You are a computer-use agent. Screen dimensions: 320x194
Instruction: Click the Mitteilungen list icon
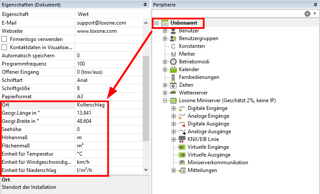182,170
